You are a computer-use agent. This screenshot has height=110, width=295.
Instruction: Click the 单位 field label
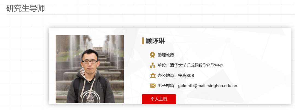pyautogui.click(x=162, y=66)
